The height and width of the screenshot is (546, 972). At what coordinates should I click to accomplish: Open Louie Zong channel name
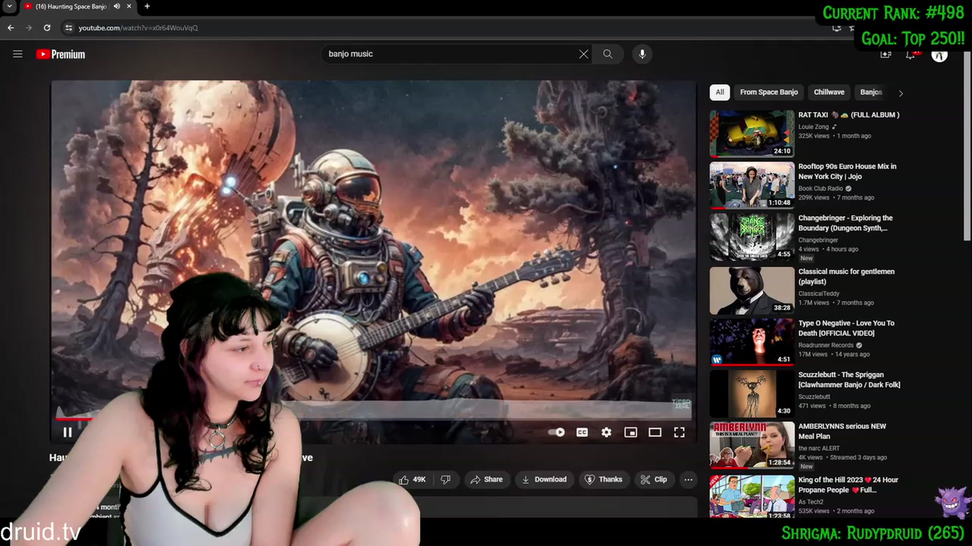point(814,127)
